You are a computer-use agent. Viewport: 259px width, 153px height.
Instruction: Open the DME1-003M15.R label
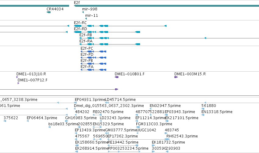(x=190, y=74)
